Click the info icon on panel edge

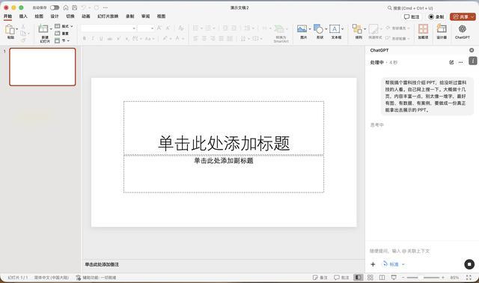[x=472, y=61]
